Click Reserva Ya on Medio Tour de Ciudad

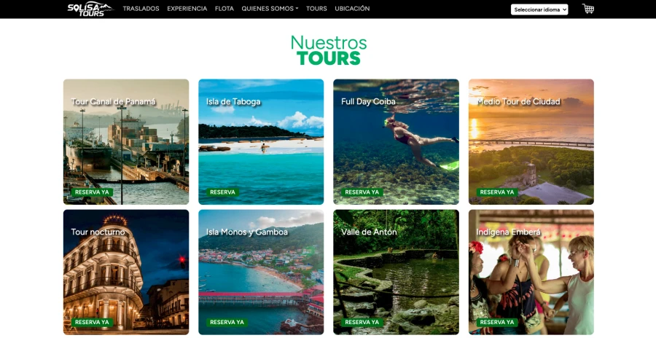click(x=497, y=192)
